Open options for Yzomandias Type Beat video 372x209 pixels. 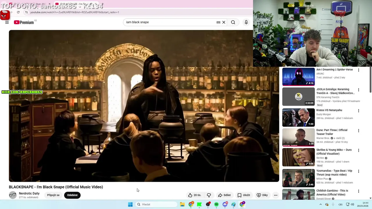[358, 171]
